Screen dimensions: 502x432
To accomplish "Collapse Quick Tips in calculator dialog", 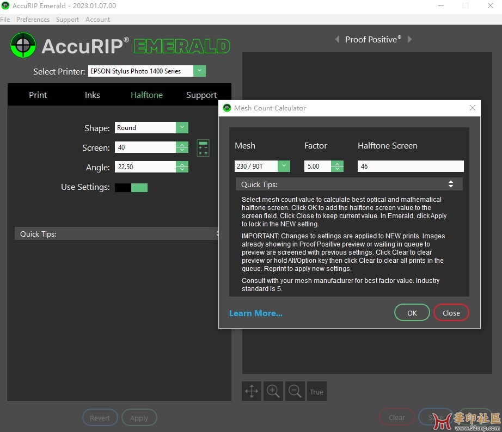I will (451, 184).
